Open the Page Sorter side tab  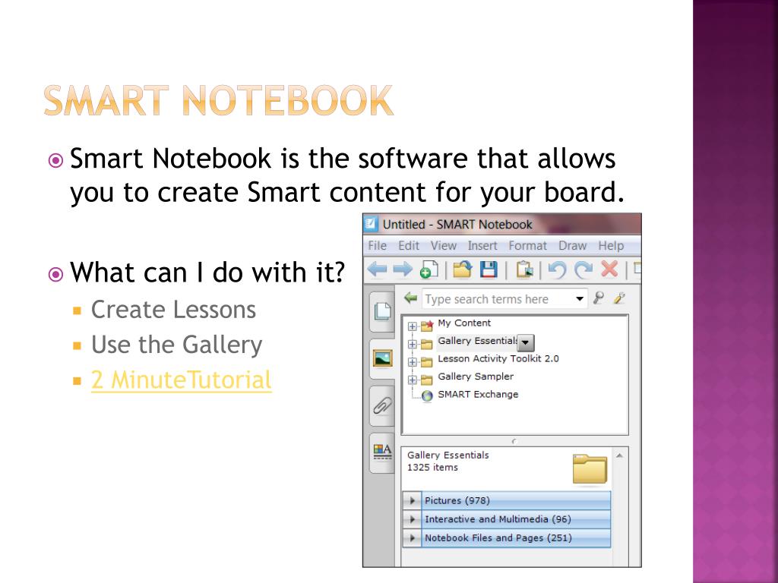(382, 311)
